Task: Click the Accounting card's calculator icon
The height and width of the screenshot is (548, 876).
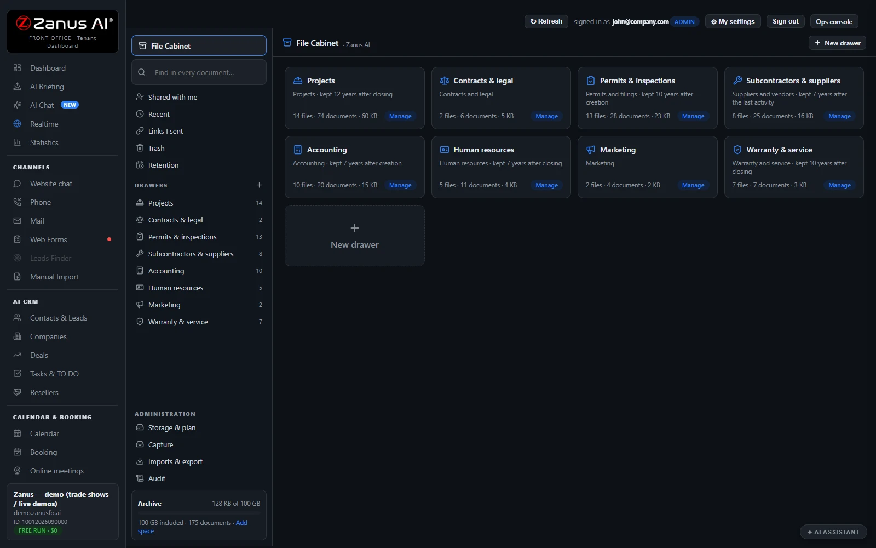Action: [x=298, y=150]
